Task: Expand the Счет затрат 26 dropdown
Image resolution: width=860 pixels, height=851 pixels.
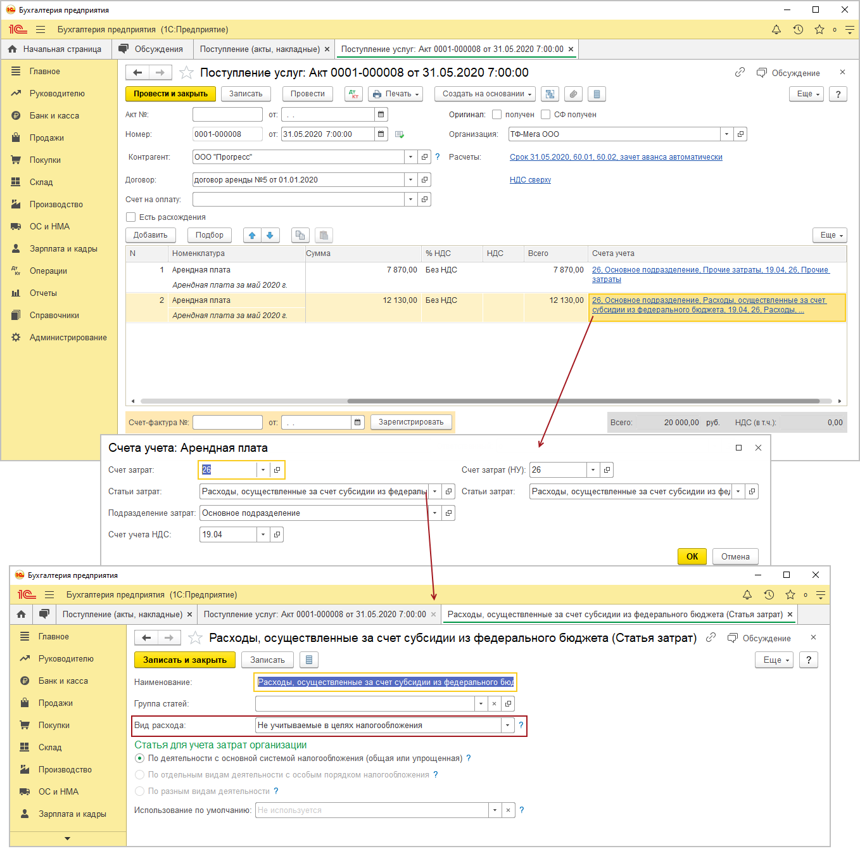Action: click(x=263, y=470)
